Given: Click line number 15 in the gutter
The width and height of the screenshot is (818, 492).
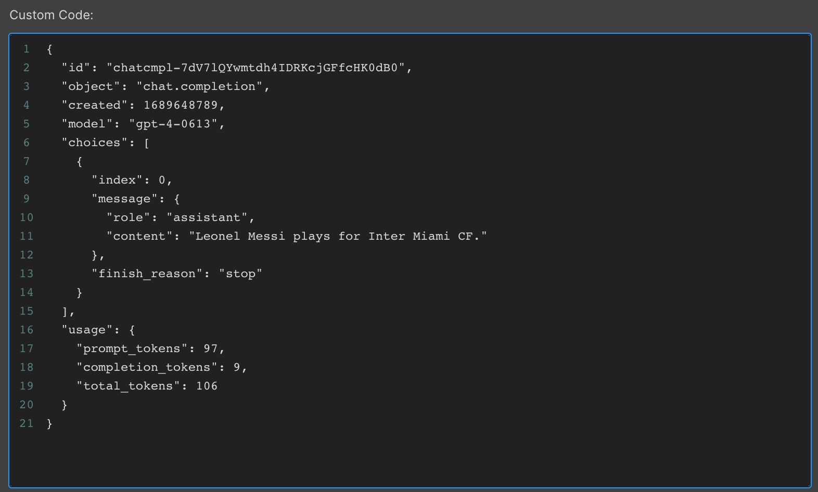Looking at the screenshot, I should point(27,311).
